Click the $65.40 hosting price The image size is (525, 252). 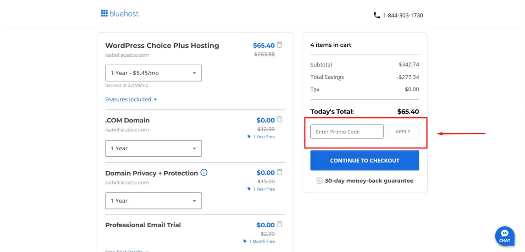pyautogui.click(x=264, y=45)
